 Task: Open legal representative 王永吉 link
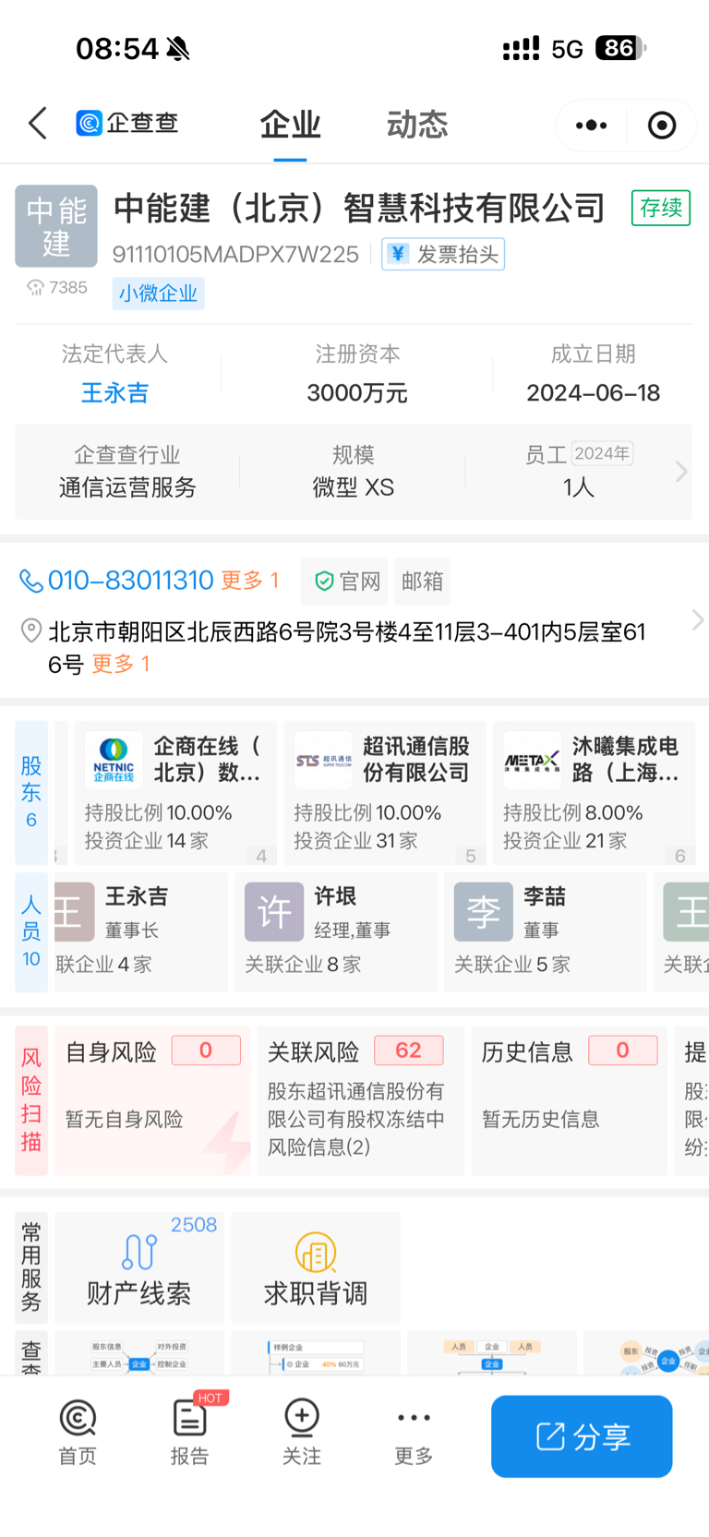click(x=114, y=393)
